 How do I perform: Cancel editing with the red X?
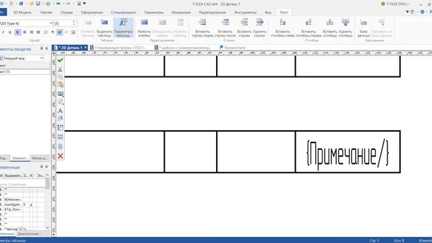coord(60,156)
